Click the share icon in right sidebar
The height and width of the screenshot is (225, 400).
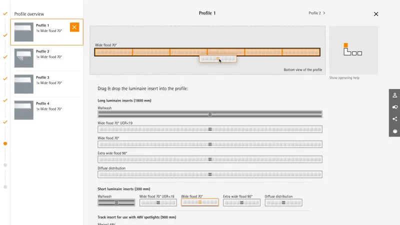394,119
